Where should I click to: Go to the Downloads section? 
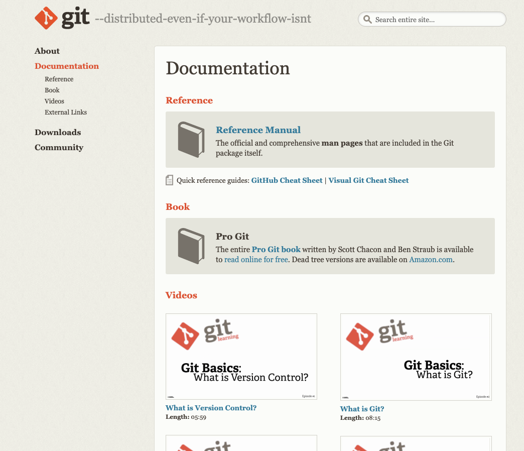[58, 133]
